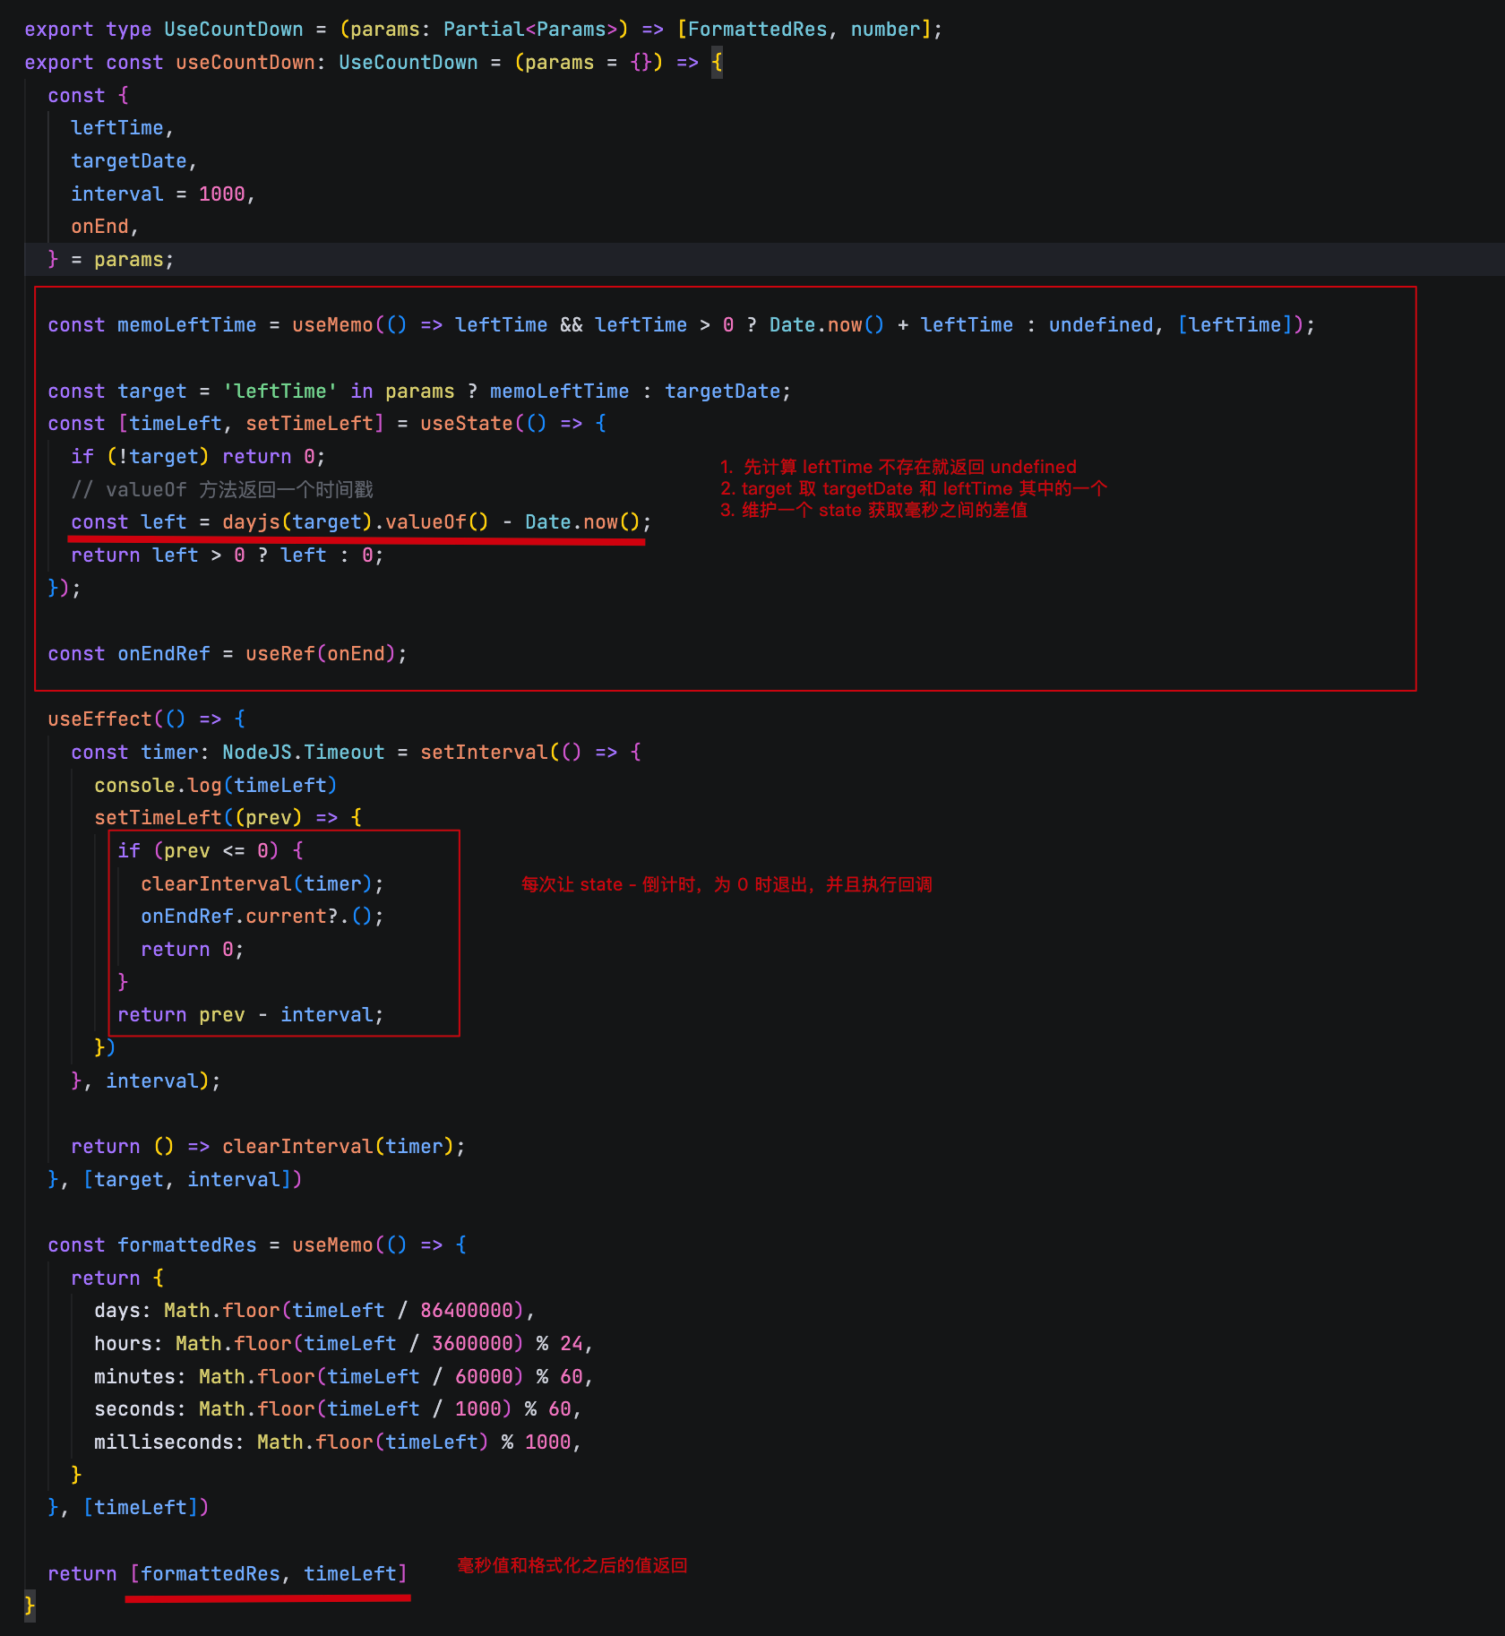Click the useEffect hook call
Screen dimensions: 1505x1636
[x=99, y=719]
